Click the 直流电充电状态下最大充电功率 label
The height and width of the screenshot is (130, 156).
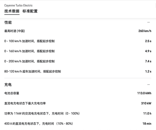(x=25, y=103)
